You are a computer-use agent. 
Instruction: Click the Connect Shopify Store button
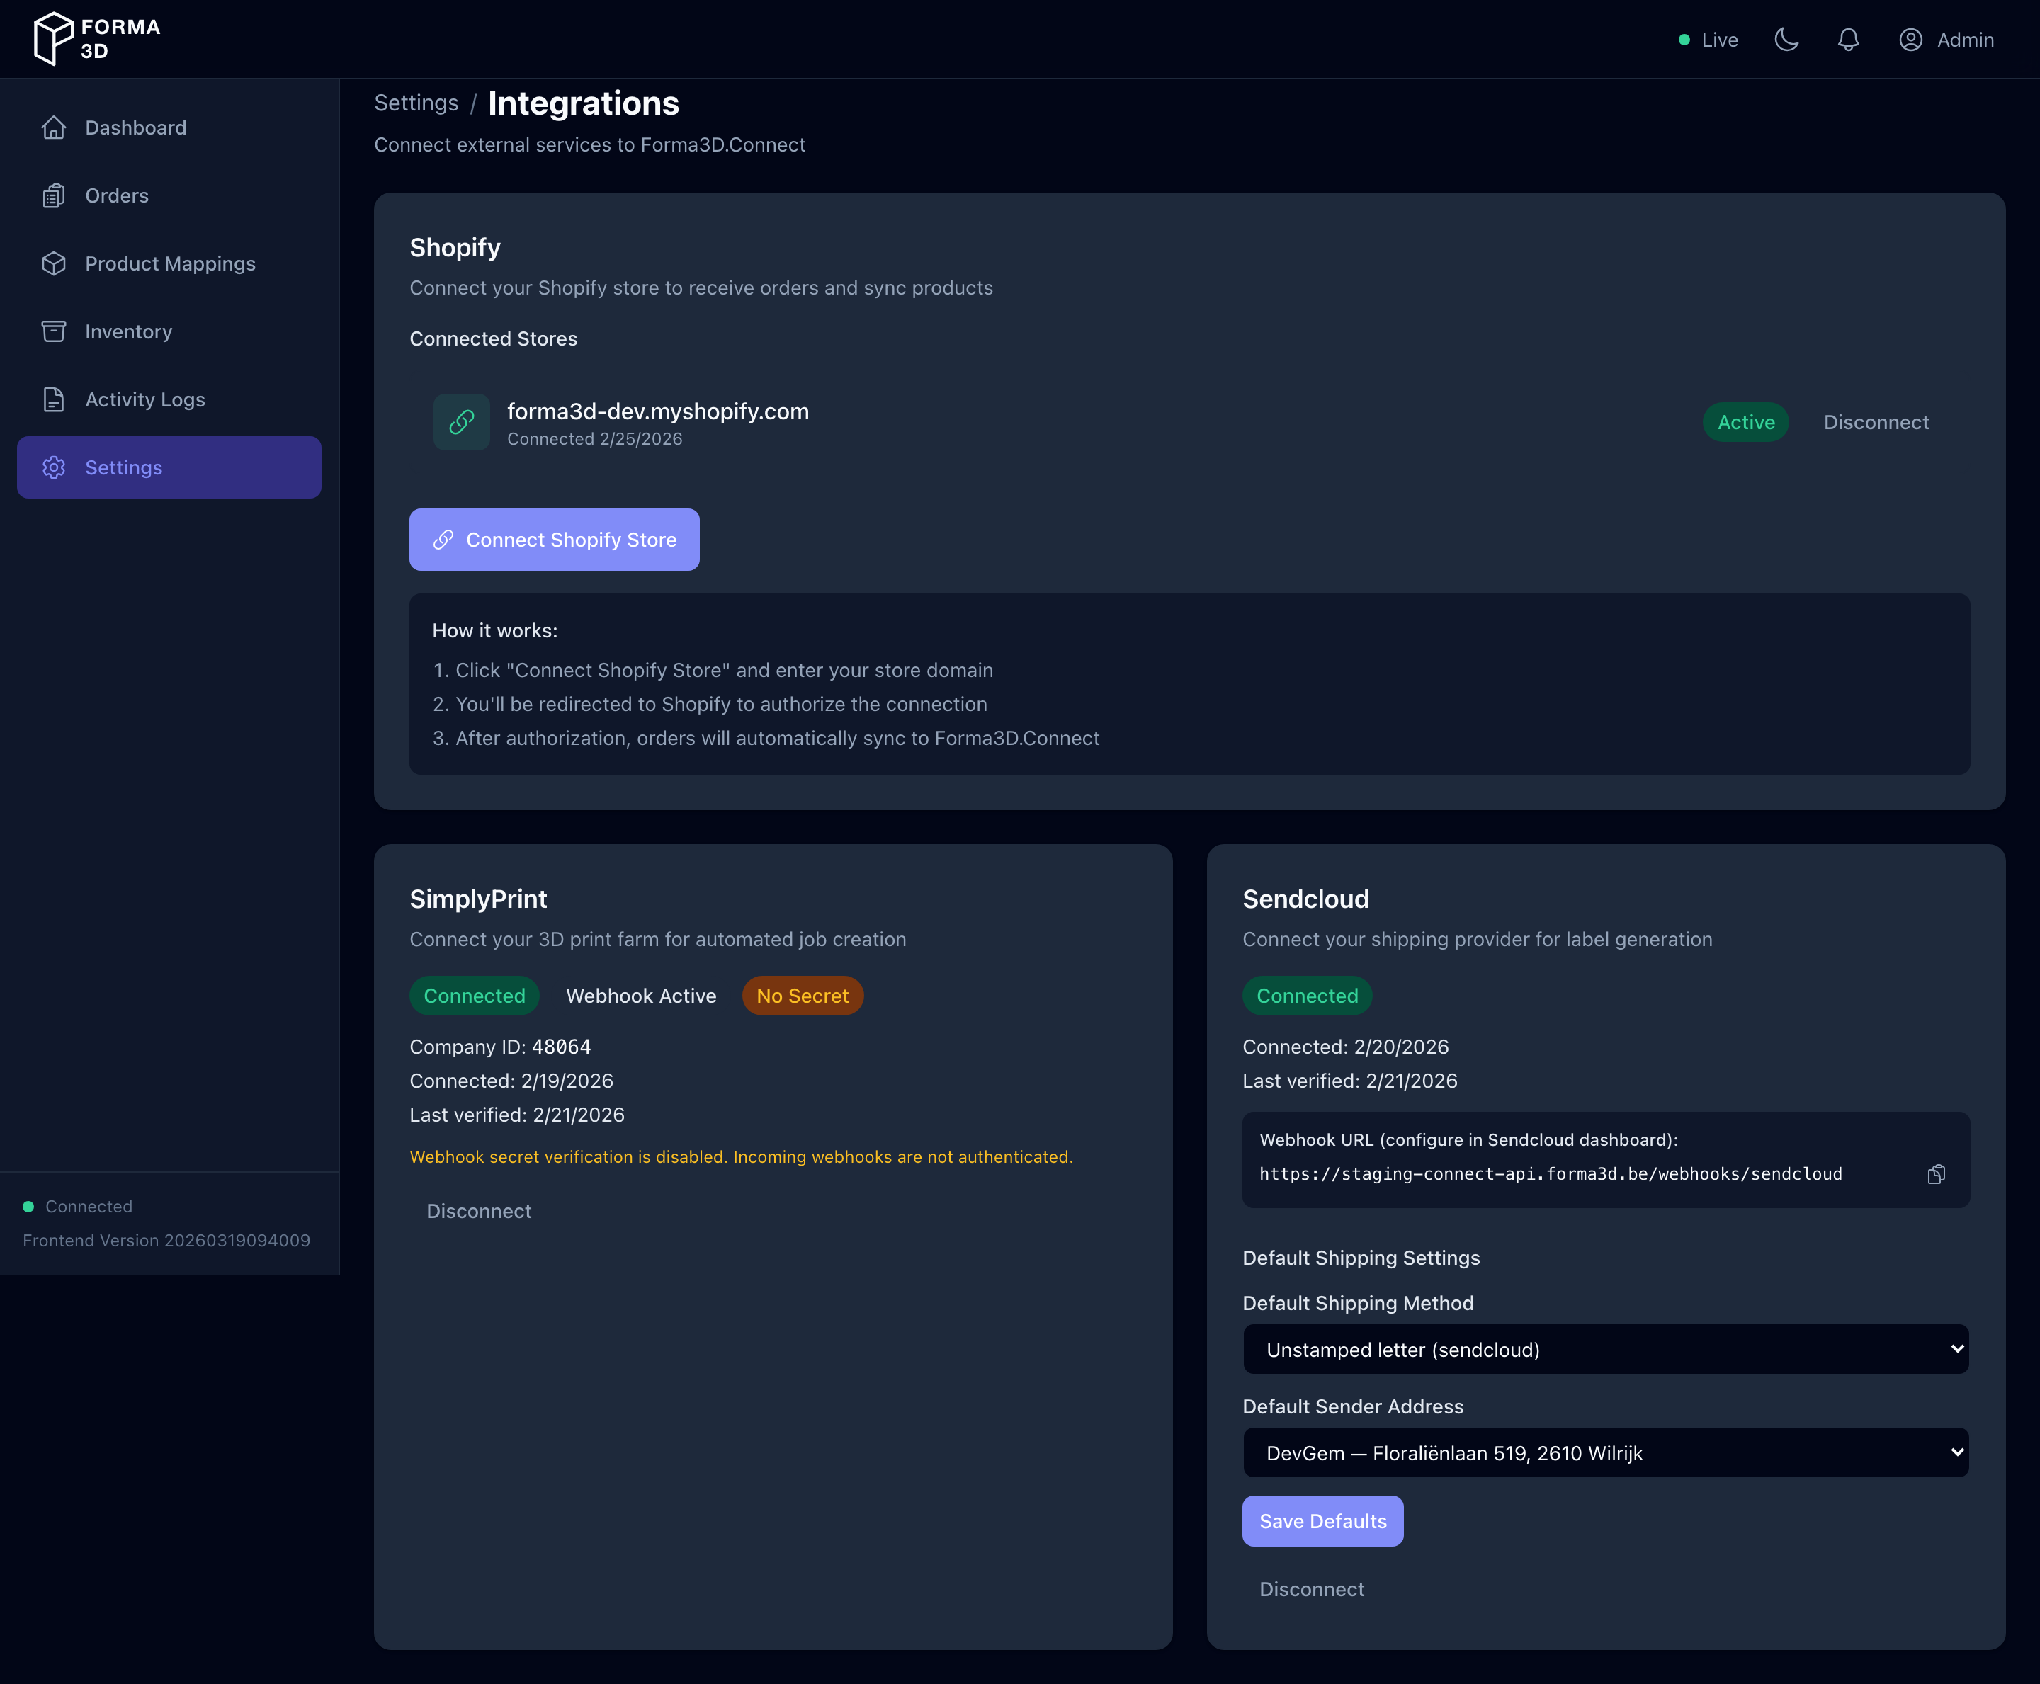(x=554, y=540)
